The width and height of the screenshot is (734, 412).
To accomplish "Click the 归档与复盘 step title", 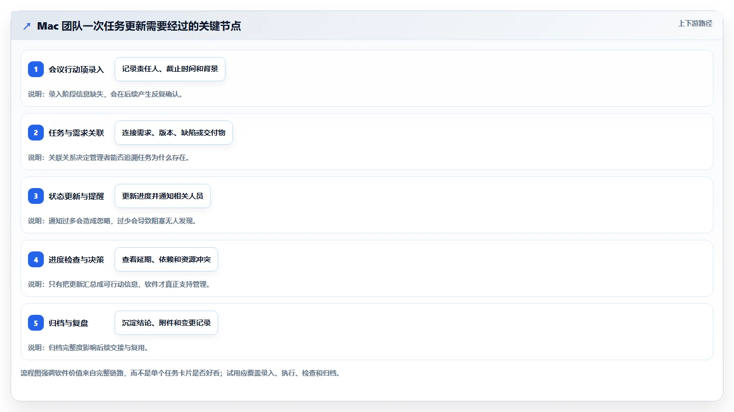I will click(69, 323).
